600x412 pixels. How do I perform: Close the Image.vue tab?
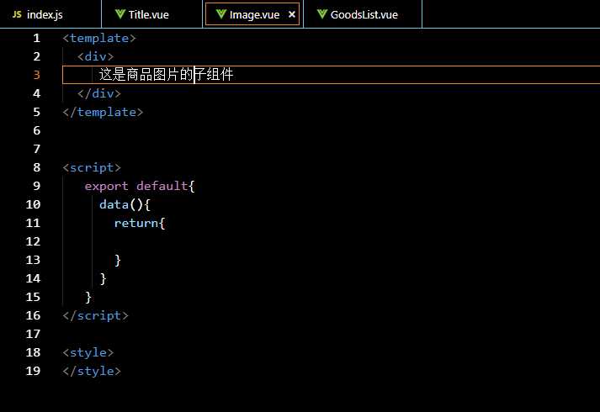click(x=291, y=14)
